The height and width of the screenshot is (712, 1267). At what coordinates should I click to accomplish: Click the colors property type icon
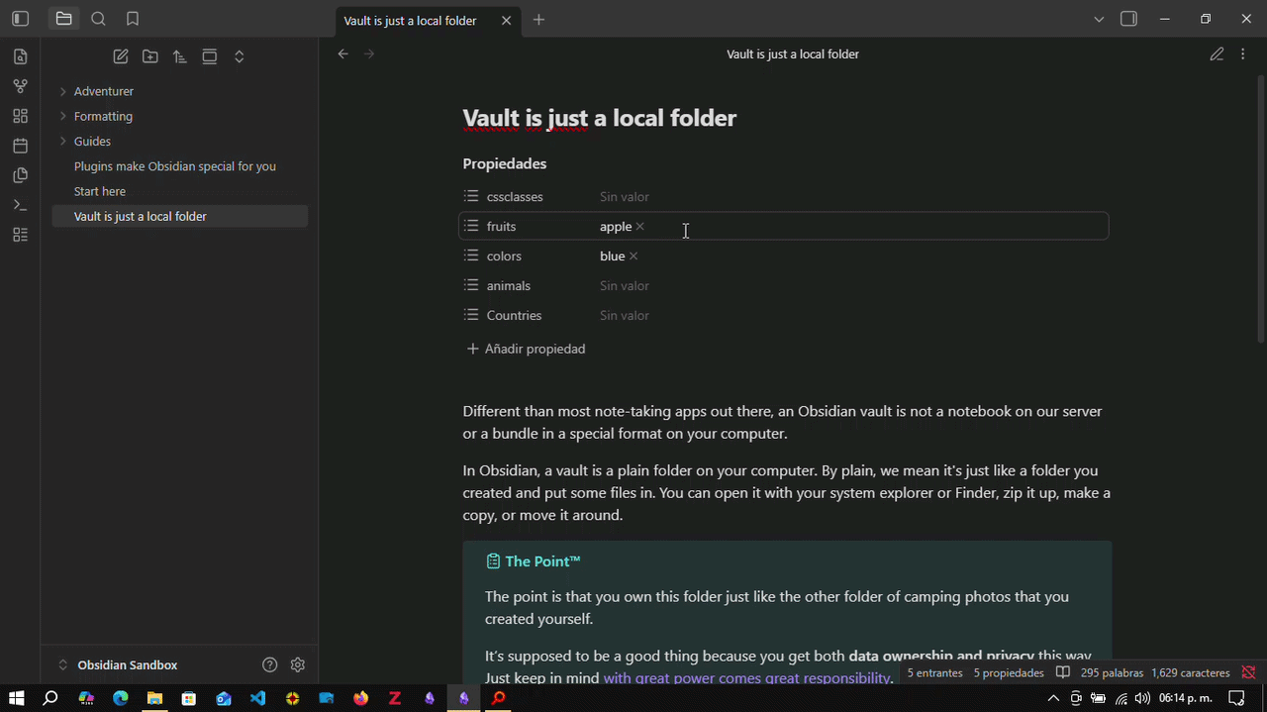(471, 255)
